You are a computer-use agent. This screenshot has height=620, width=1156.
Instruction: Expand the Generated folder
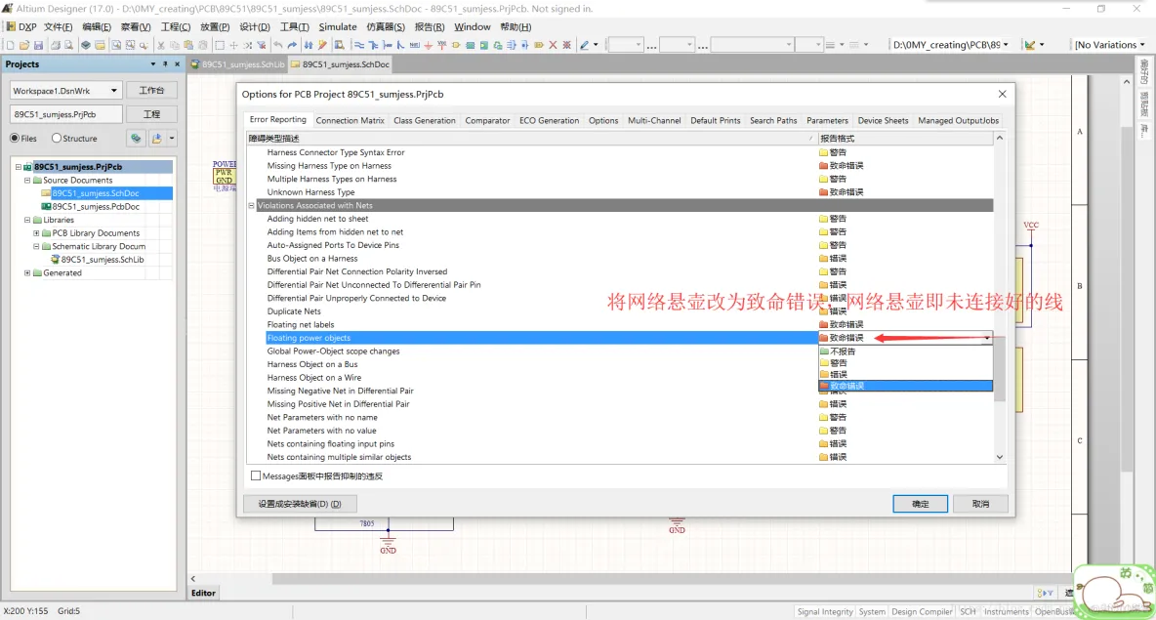click(x=27, y=272)
